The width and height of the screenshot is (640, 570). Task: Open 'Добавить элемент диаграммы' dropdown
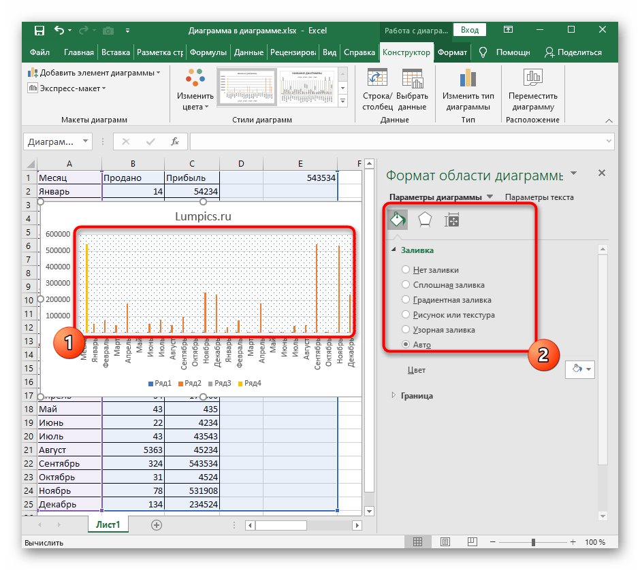pos(94,73)
